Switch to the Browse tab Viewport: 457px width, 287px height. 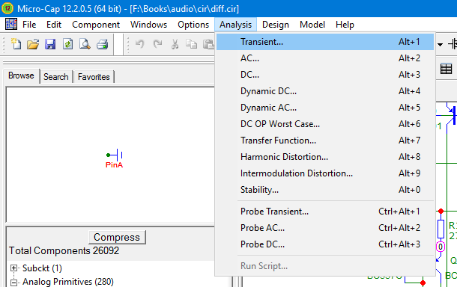(x=21, y=76)
